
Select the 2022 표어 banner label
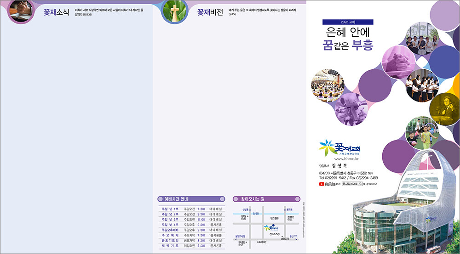(x=347, y=22)
